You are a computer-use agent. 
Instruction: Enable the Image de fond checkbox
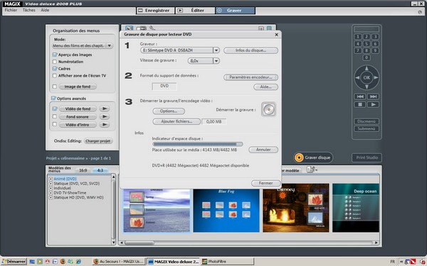55,87
